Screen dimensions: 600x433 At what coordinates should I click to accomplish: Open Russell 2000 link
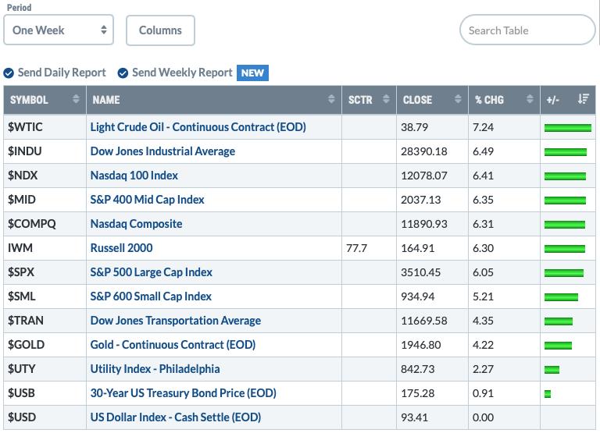[x=121, y=248]
